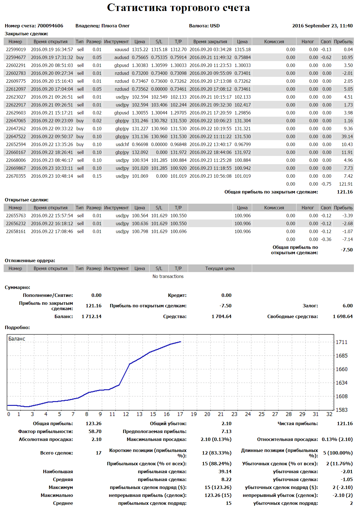Image resolution: width=357 pixels, height=515 pixels.
Task: Click "Текущая цена" header in pending orders
Action: point(220,268)
